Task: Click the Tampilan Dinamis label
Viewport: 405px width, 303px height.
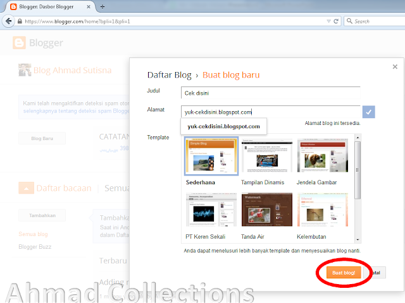Action: point(263,182)
